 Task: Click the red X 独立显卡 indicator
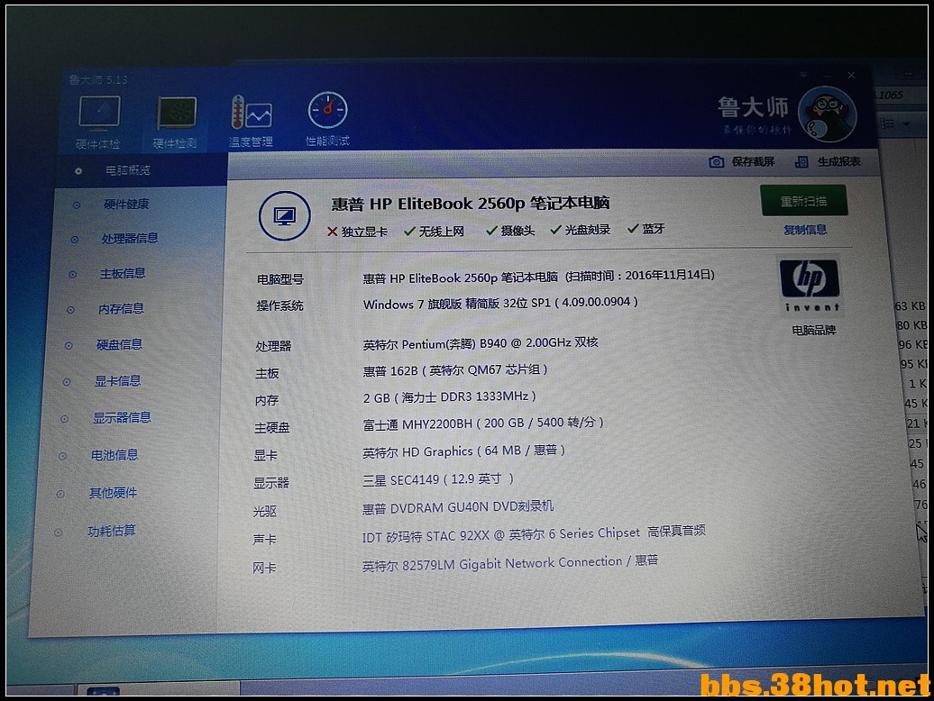357,232
